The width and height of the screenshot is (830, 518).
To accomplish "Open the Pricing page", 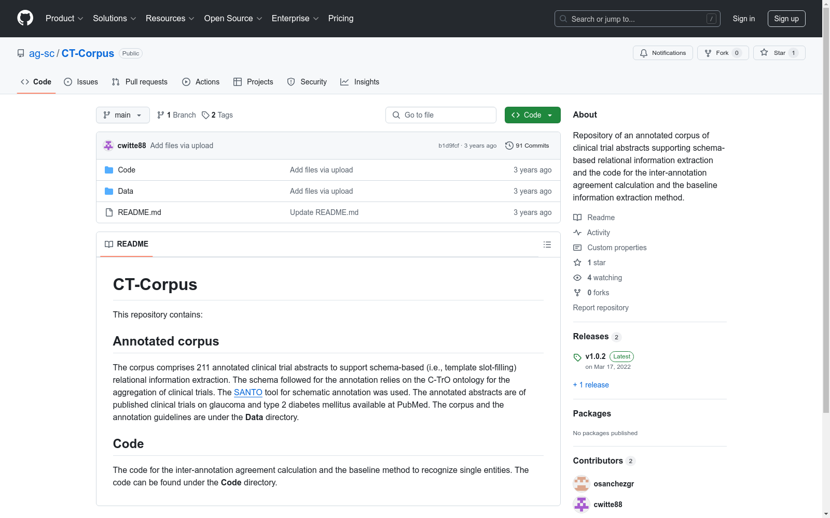I will (x=341, y=19).
